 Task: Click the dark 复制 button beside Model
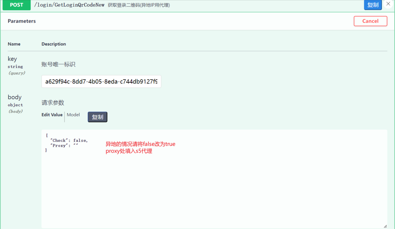tap(98, 117)
